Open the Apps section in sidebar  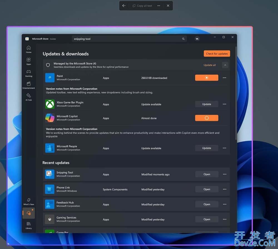(x=29, y=61)
